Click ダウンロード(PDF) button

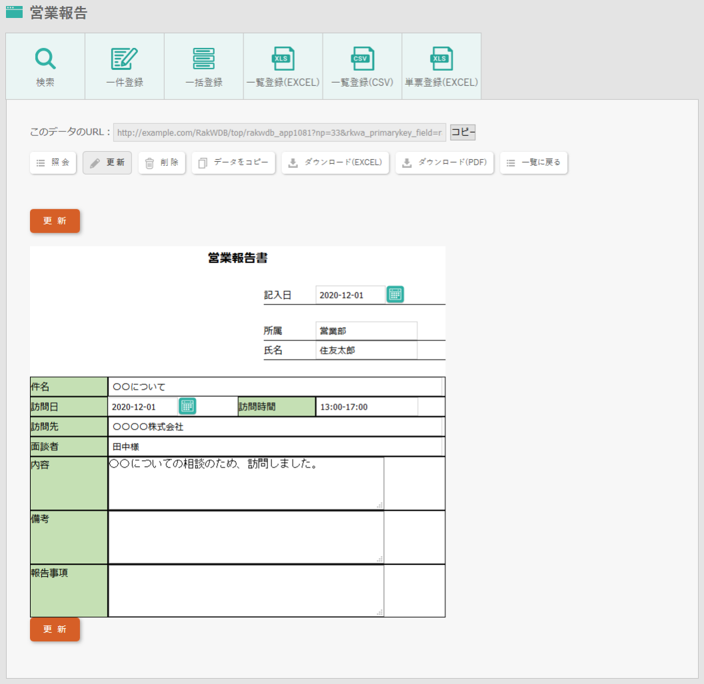tap(445, 163)
